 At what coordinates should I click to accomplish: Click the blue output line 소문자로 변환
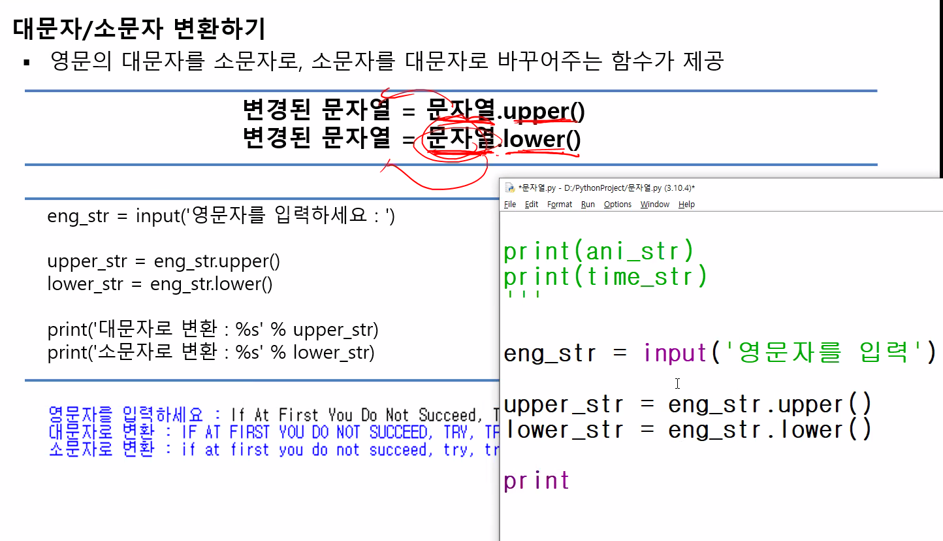pyautogui.click(x=274, y=450)
